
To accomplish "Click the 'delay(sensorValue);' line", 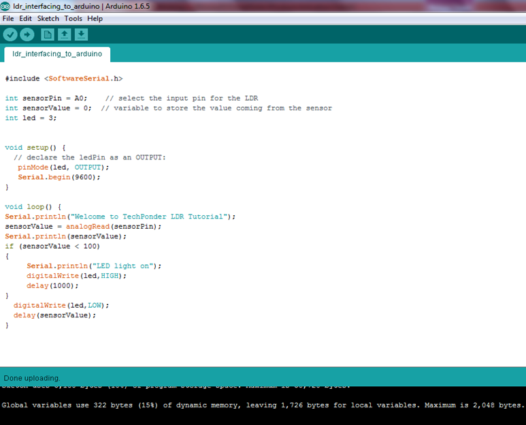I will tap(54, 315).
